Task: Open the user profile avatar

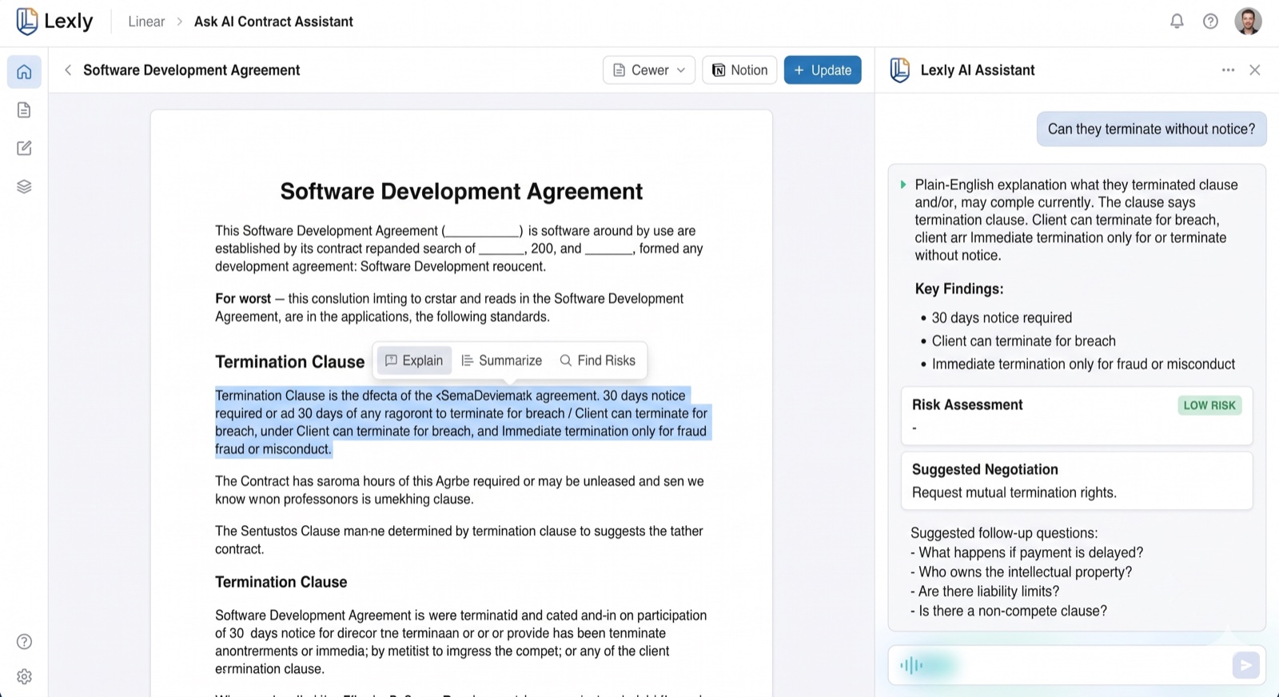Action: click(1248, 22)
